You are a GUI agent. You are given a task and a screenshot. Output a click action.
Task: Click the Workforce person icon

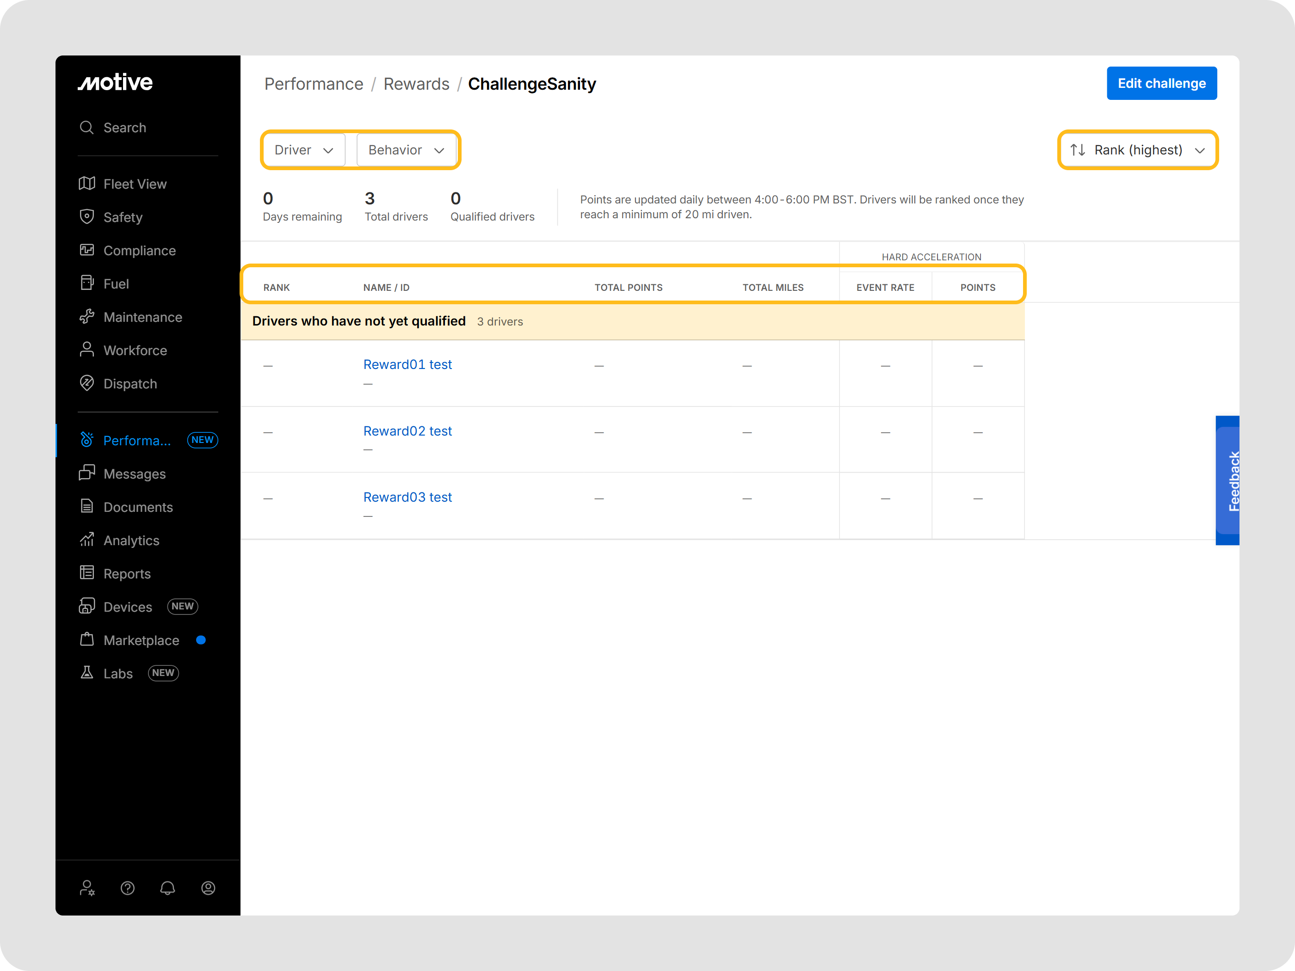point(86,350)
